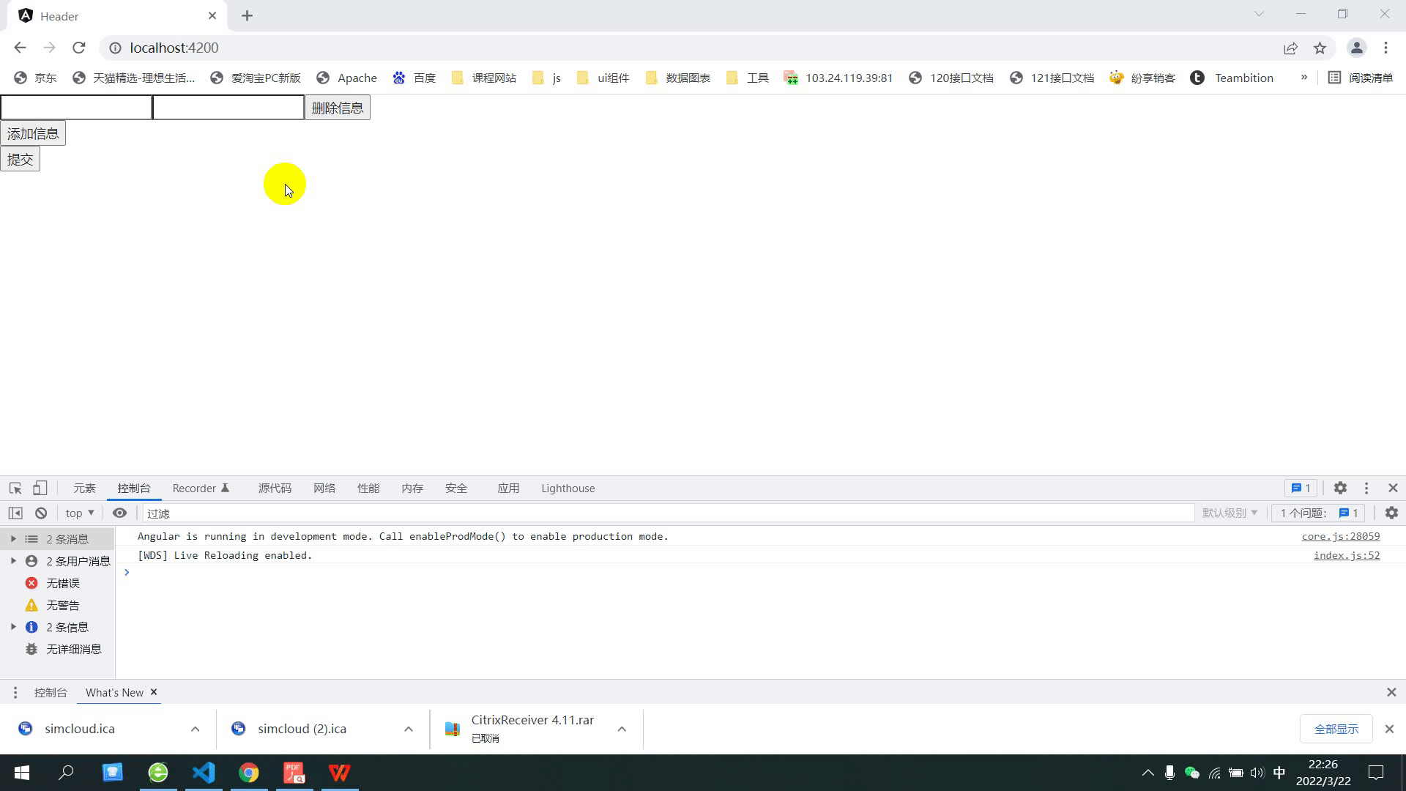Click the 添加信息 button

pos(33,134)
